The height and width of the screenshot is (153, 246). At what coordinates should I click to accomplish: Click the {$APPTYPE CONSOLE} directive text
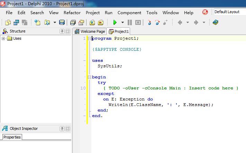click(117, 49)
